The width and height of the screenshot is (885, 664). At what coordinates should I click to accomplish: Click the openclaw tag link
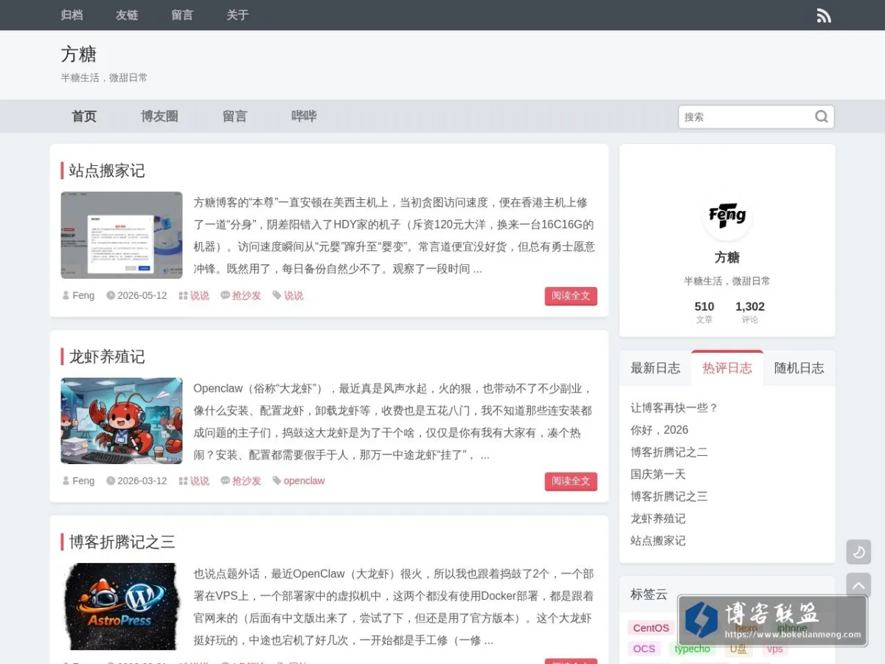tap(304, 480)
